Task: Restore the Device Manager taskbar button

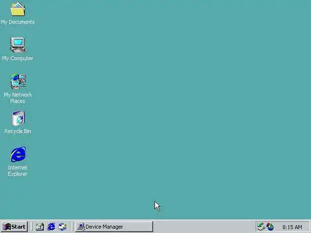Action: coord(114,227)
